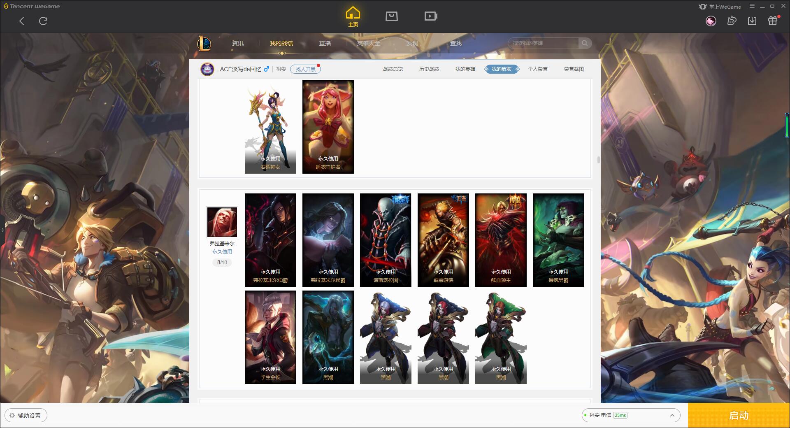Open 辅助设置 settings button
Screen dimensions: 790x428
(x=26, y=416)
